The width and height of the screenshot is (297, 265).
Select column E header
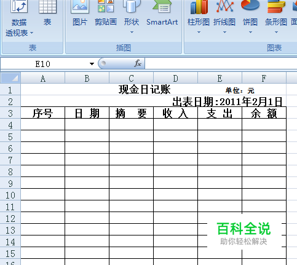pos(220,78)
